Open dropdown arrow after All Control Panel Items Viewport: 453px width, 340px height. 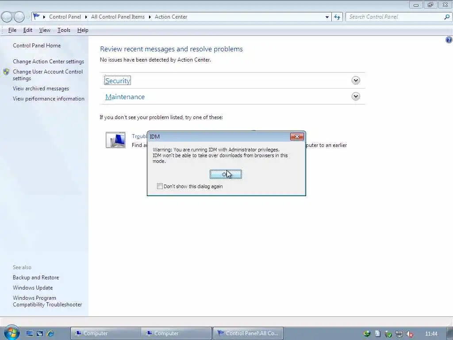point(150,17)
